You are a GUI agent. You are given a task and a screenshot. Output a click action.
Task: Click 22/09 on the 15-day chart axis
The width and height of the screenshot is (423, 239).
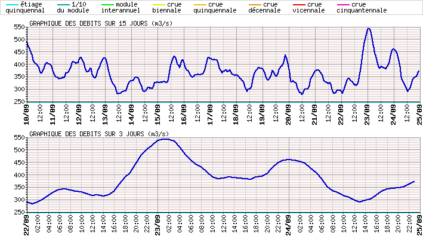click(x=341, y=115)
